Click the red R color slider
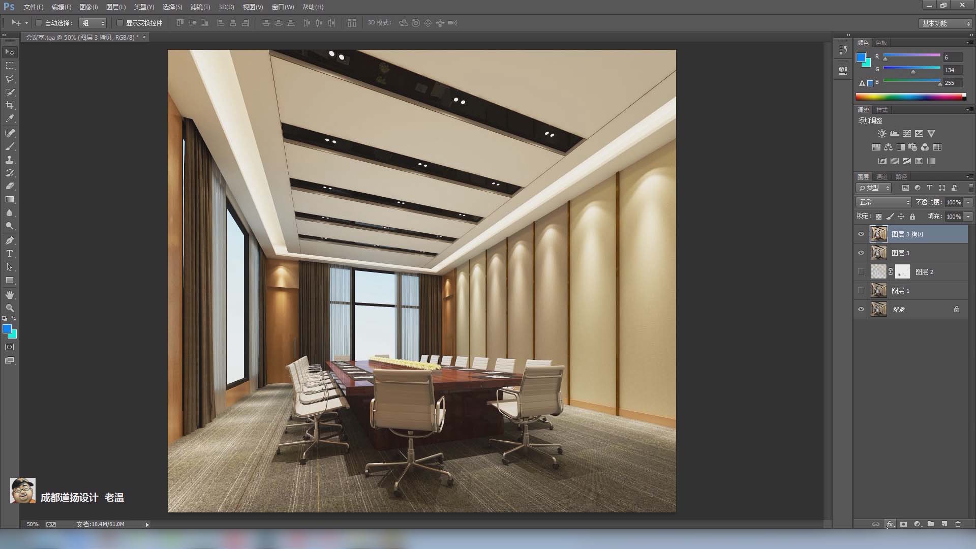 coord(912,55)
